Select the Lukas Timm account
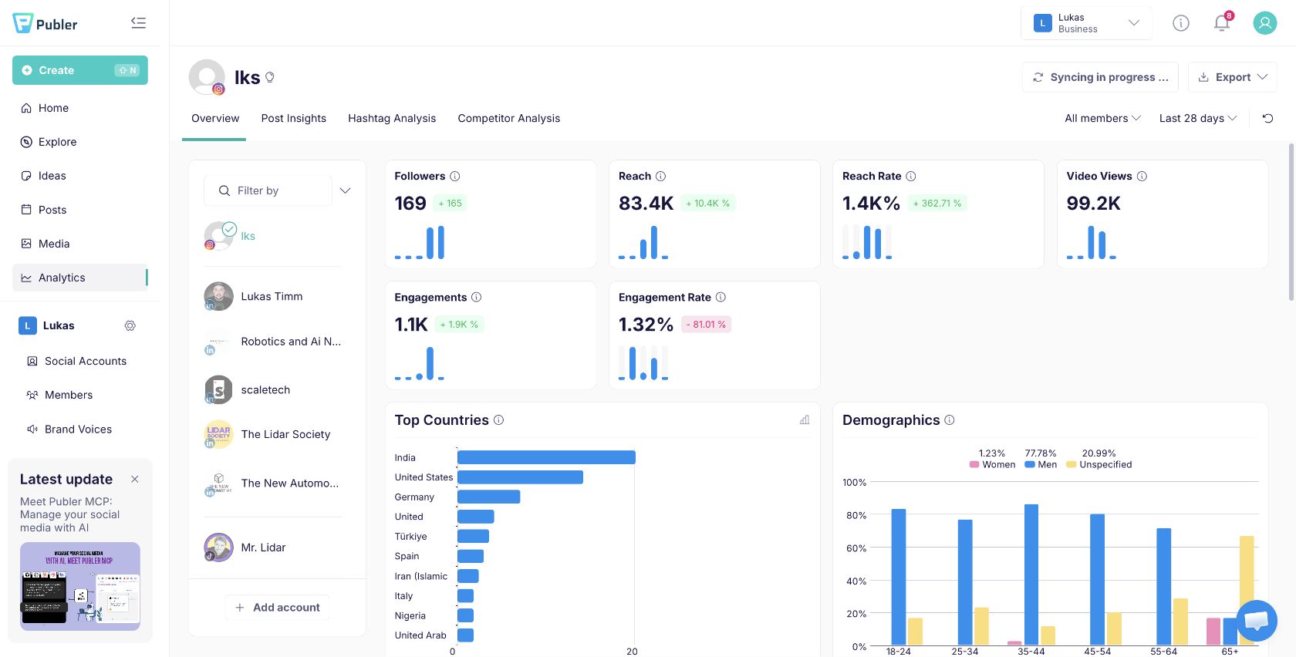The width and height of the screenshot is (1296, 657). [272, 296]
